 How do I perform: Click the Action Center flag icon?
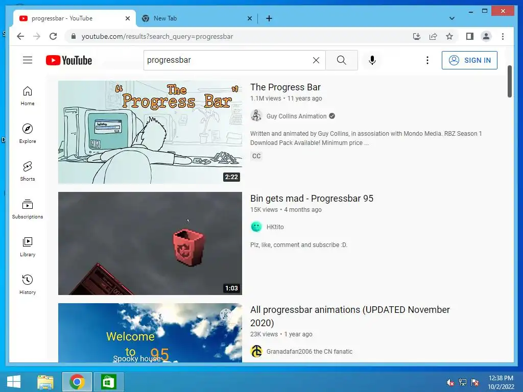(x=475, y=382)
